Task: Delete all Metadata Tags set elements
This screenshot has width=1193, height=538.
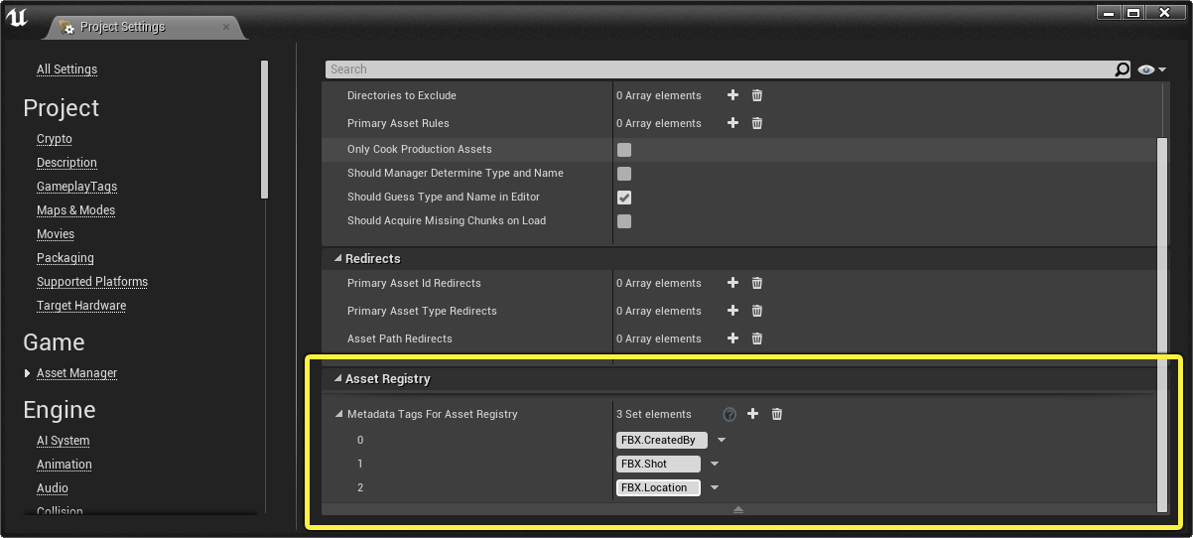Action: point(777,414)
